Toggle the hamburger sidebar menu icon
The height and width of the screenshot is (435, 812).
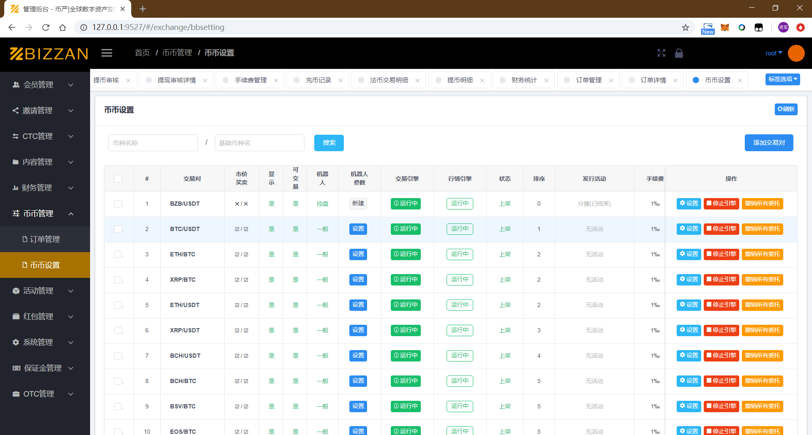(x=107, y=53)
